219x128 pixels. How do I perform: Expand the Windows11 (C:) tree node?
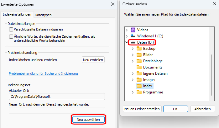click(x=127, y=36)
